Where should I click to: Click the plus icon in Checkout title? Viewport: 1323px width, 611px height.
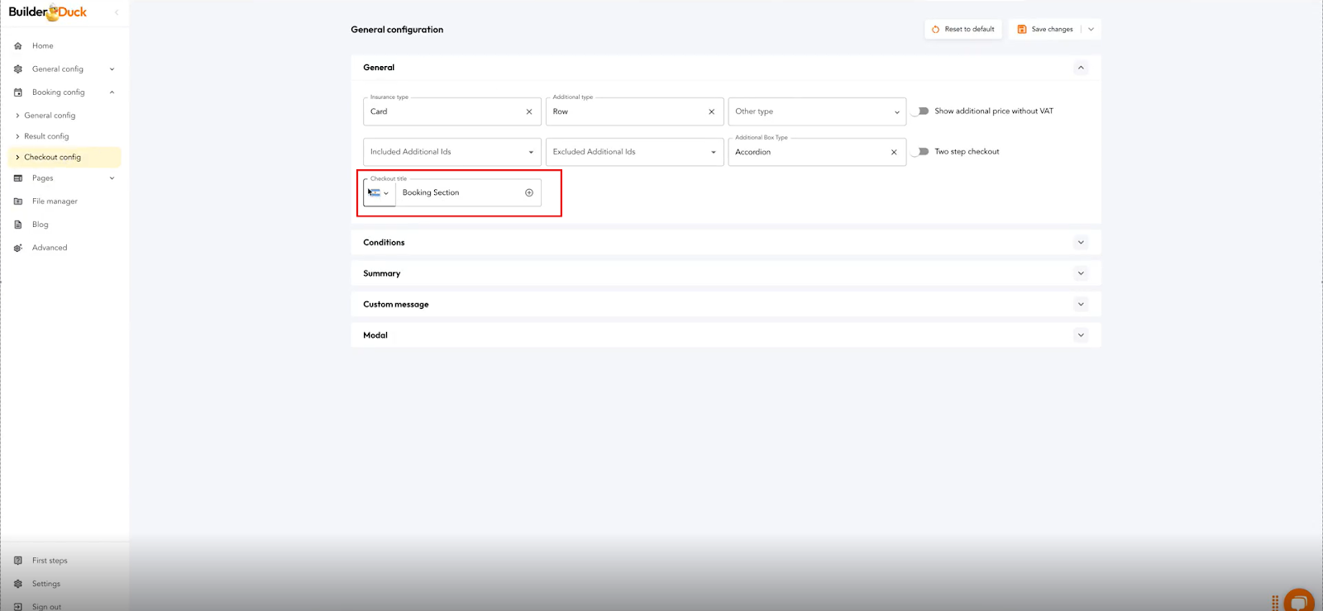529,192
